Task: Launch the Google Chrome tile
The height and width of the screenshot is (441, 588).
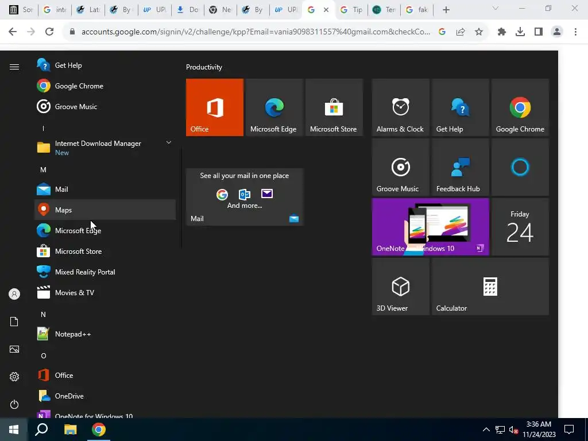Action: point(520,107)
